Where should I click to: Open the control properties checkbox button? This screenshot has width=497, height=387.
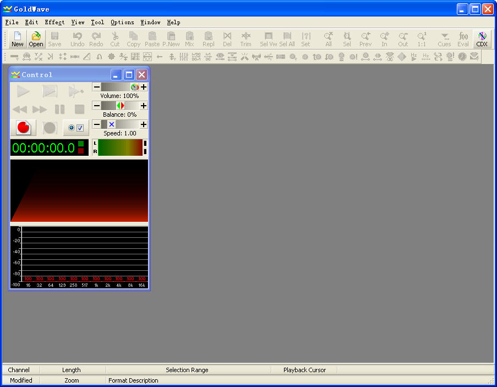76,128
